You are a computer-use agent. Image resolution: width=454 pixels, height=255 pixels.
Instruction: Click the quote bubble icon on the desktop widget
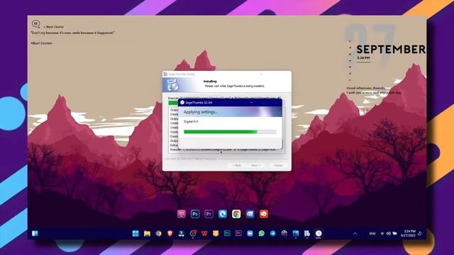tap(36, 23)
